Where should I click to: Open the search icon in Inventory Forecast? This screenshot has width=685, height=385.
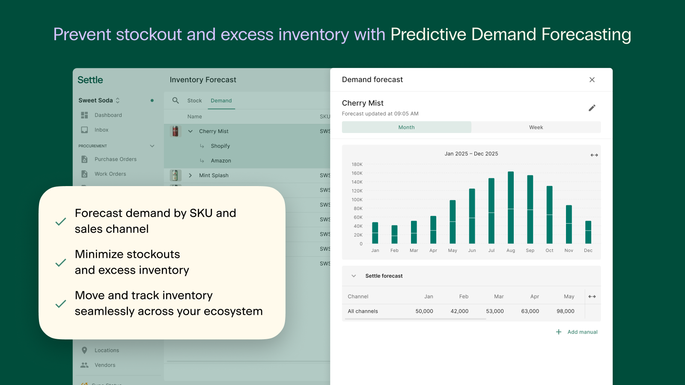[x=176, y=101]
